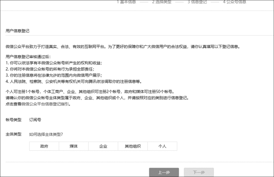Screen dimensions: 274x177
Task: Click the 2 选择类型 step
Action: coord(162,2)
